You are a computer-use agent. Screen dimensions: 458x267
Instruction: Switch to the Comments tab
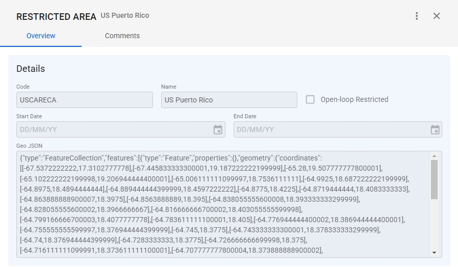[122, 36]
